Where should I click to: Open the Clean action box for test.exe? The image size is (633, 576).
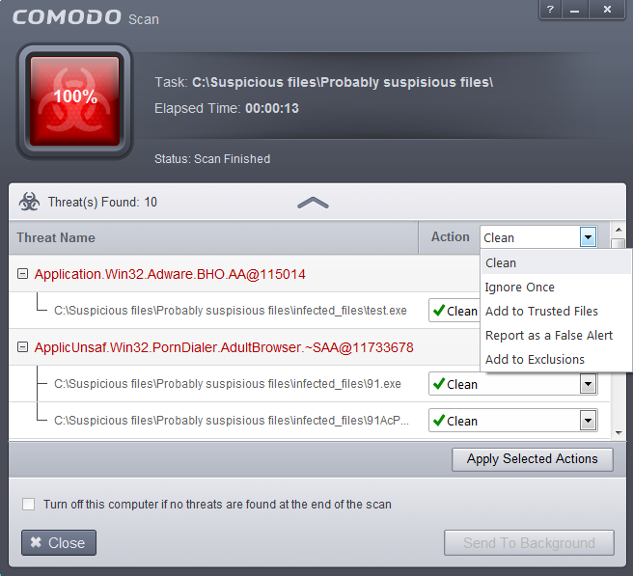coord(454,311)
